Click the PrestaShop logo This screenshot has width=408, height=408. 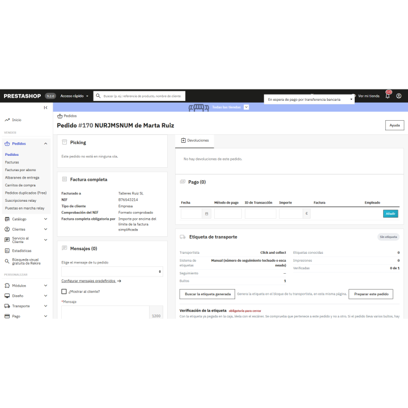(x=22, y=96)
